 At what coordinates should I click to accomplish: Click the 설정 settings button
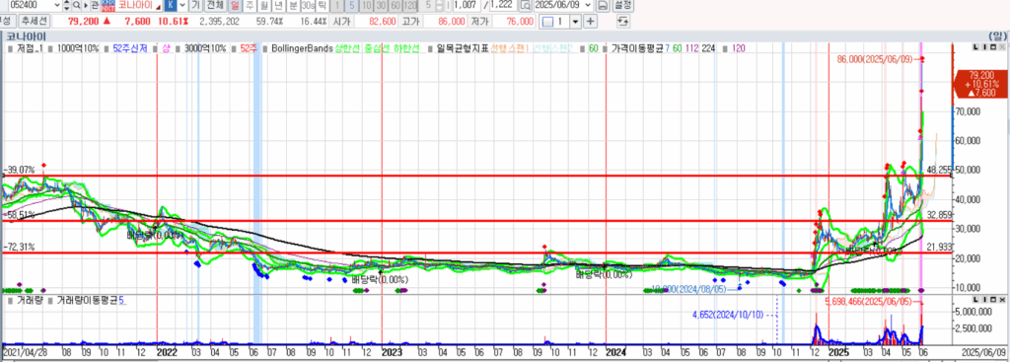pyautogui.click(x=623, y=5)
